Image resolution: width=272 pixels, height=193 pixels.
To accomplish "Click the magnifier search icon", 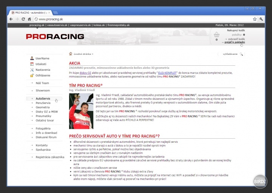I will [241, 54].
